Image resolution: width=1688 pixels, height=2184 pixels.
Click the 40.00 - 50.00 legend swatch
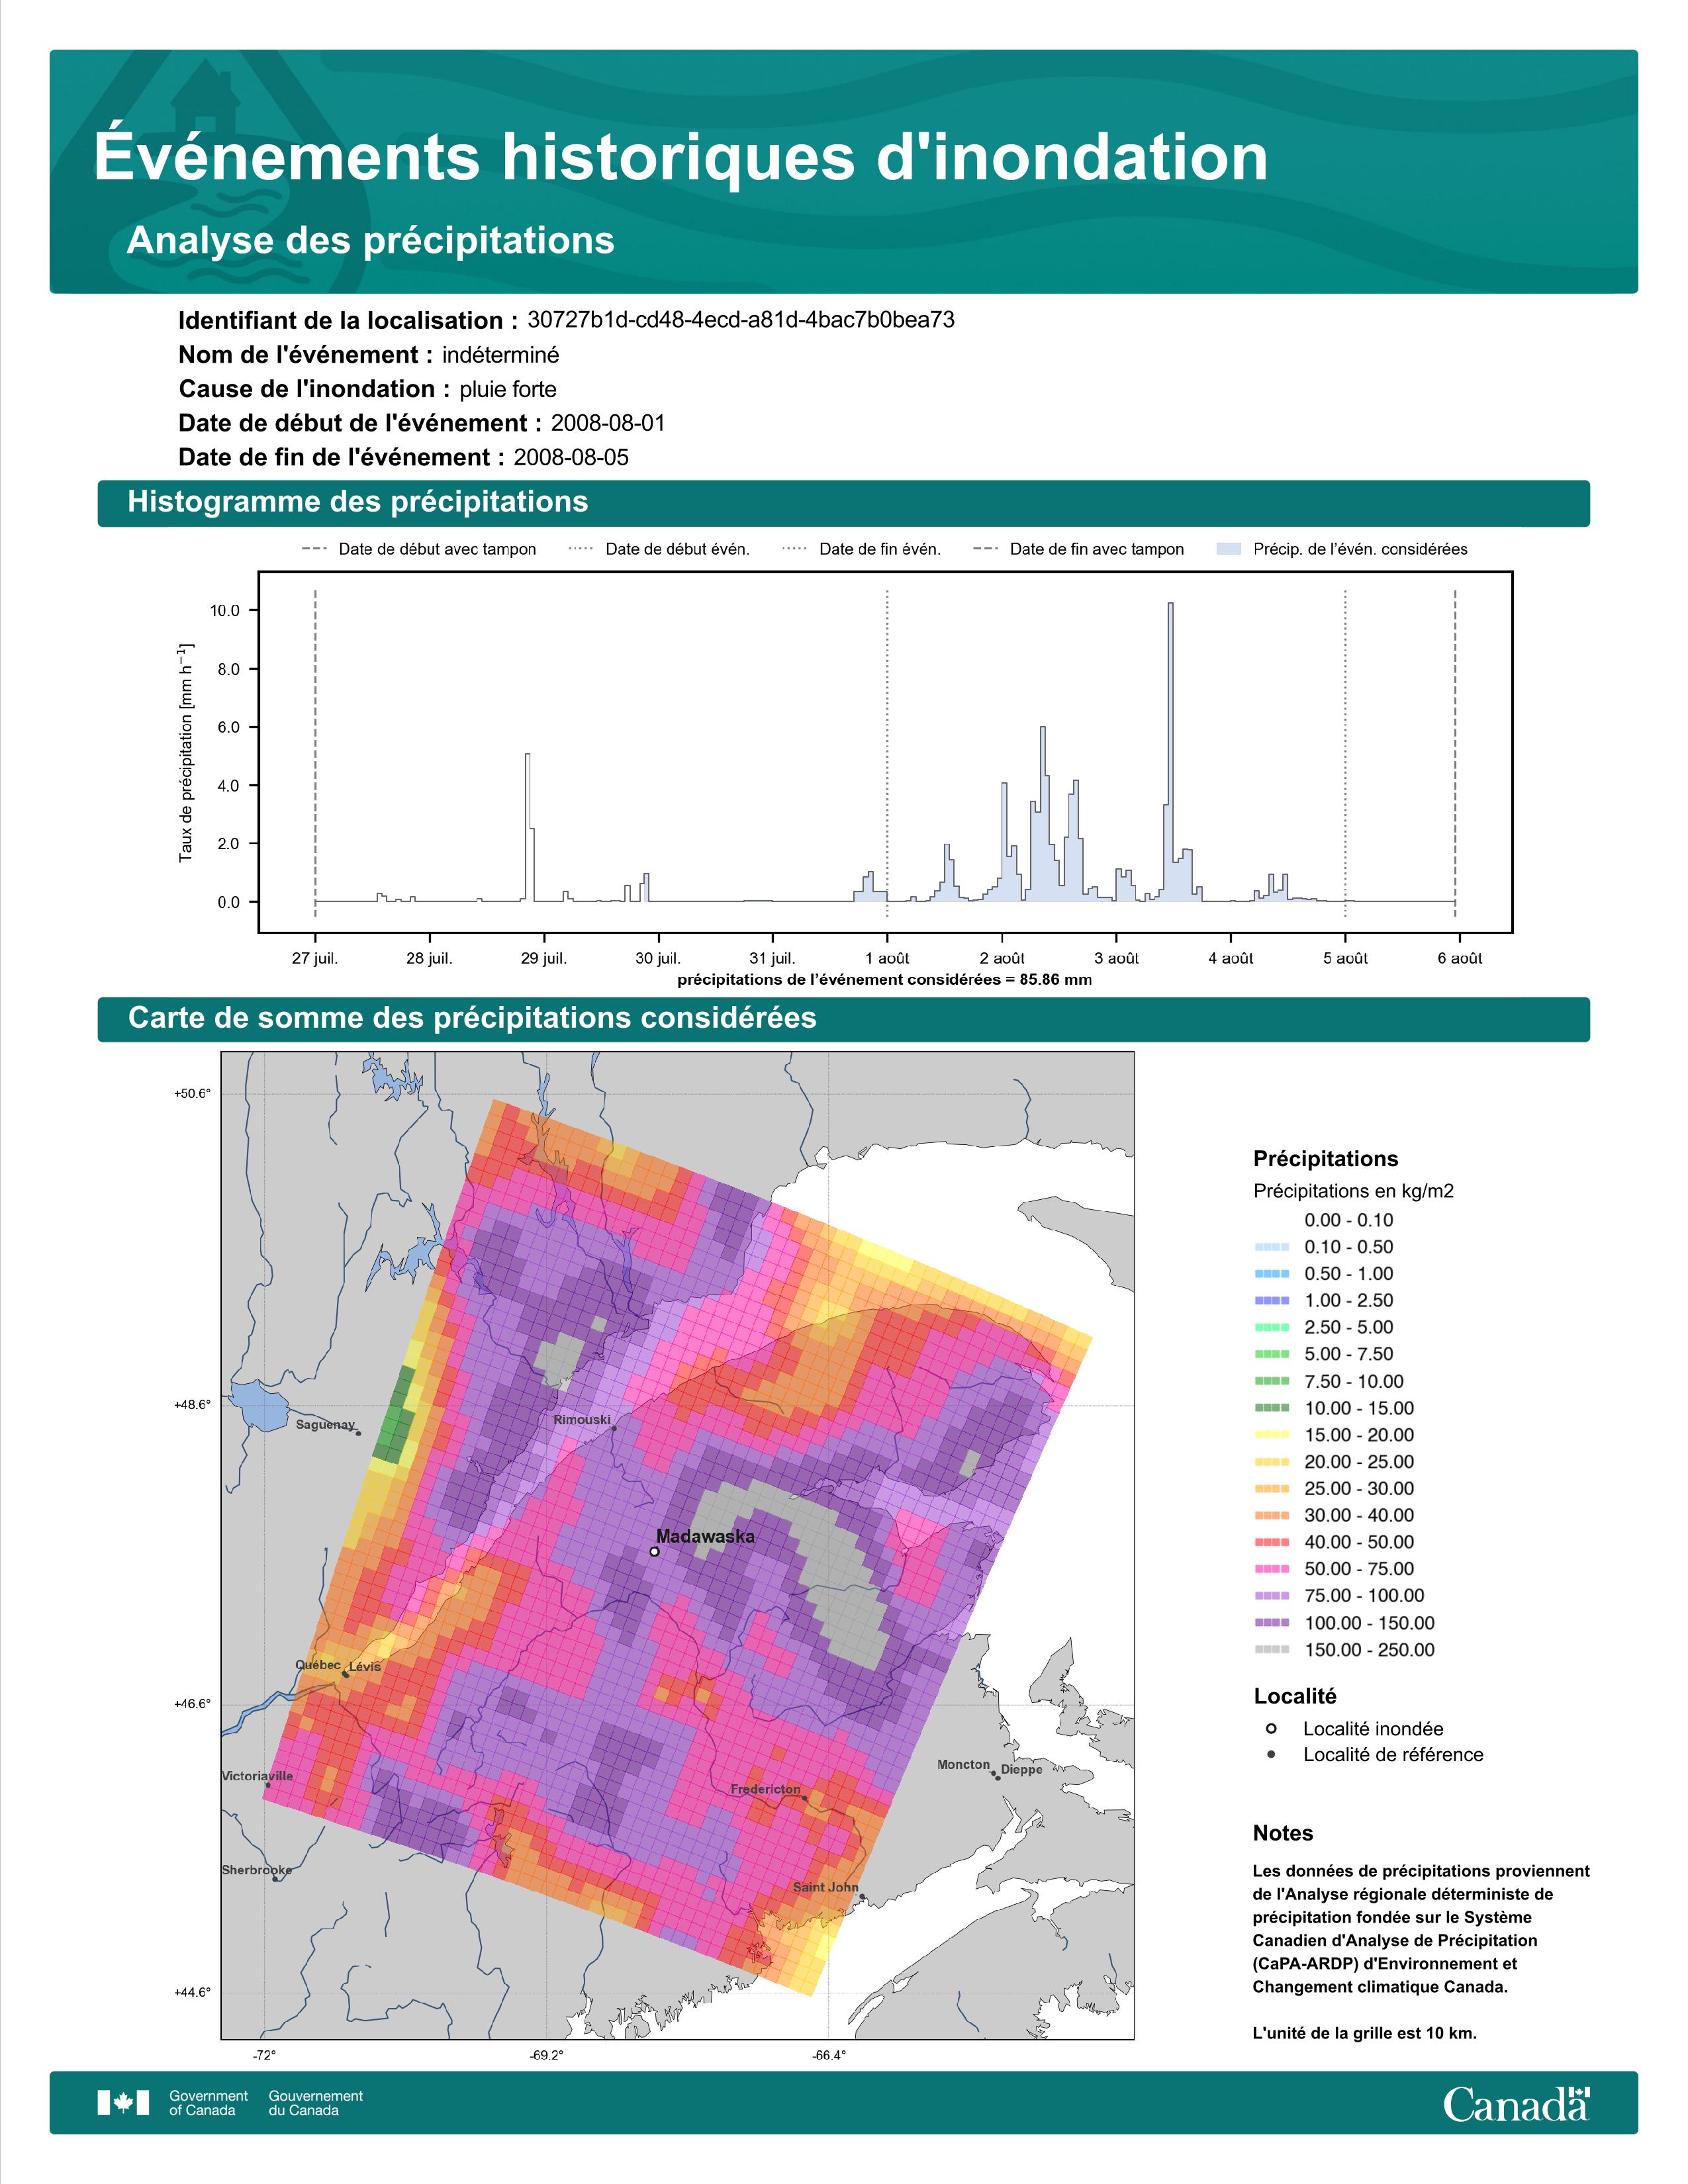(1271, 1543)
